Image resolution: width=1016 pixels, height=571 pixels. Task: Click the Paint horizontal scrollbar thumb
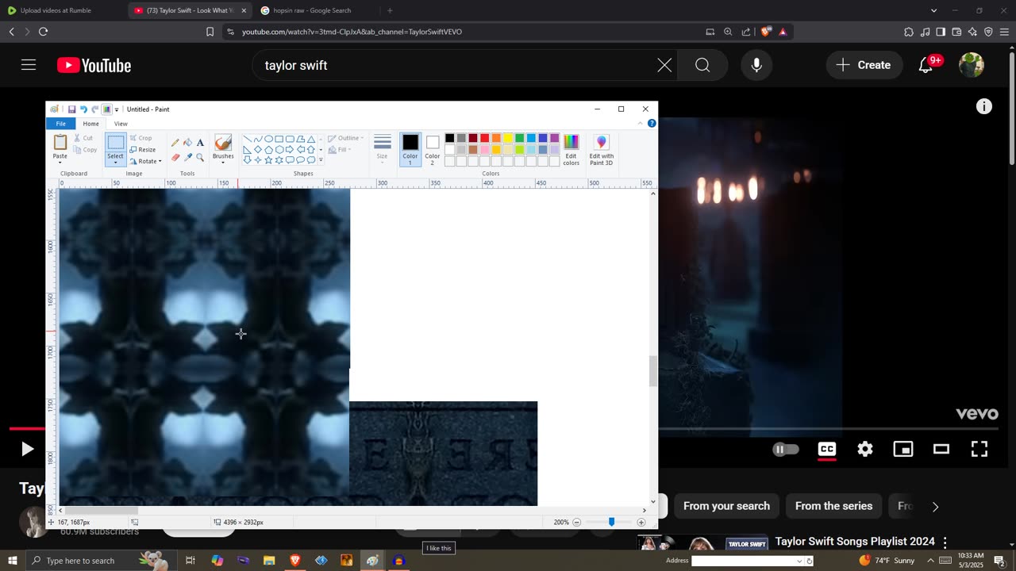coord(101,511)
